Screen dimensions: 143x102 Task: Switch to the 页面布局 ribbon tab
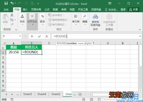coord(36,10)
